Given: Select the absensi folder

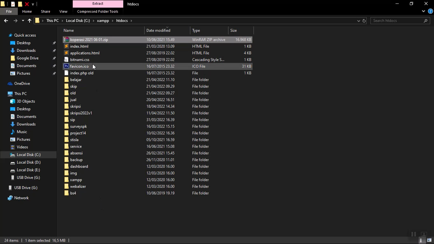Looking at the screenshot, I should coord(158,153).
